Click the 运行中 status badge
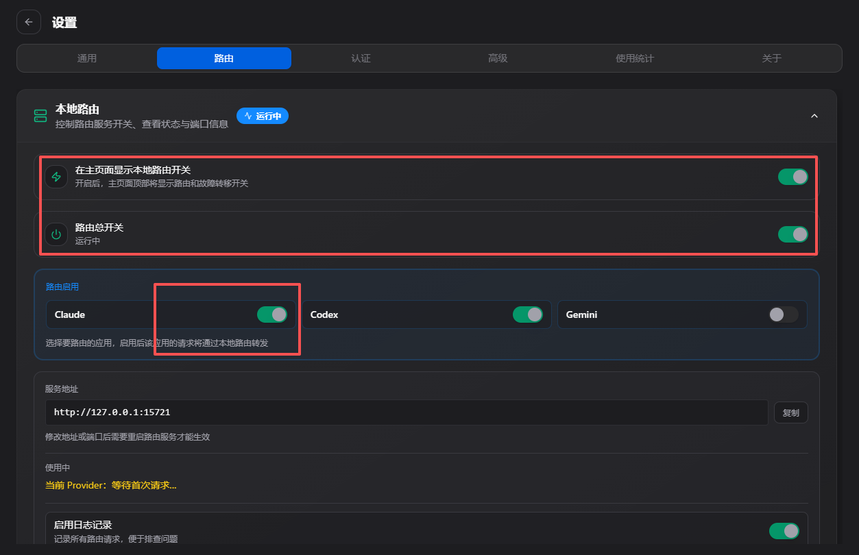859x555 pixels. (263, 116)
